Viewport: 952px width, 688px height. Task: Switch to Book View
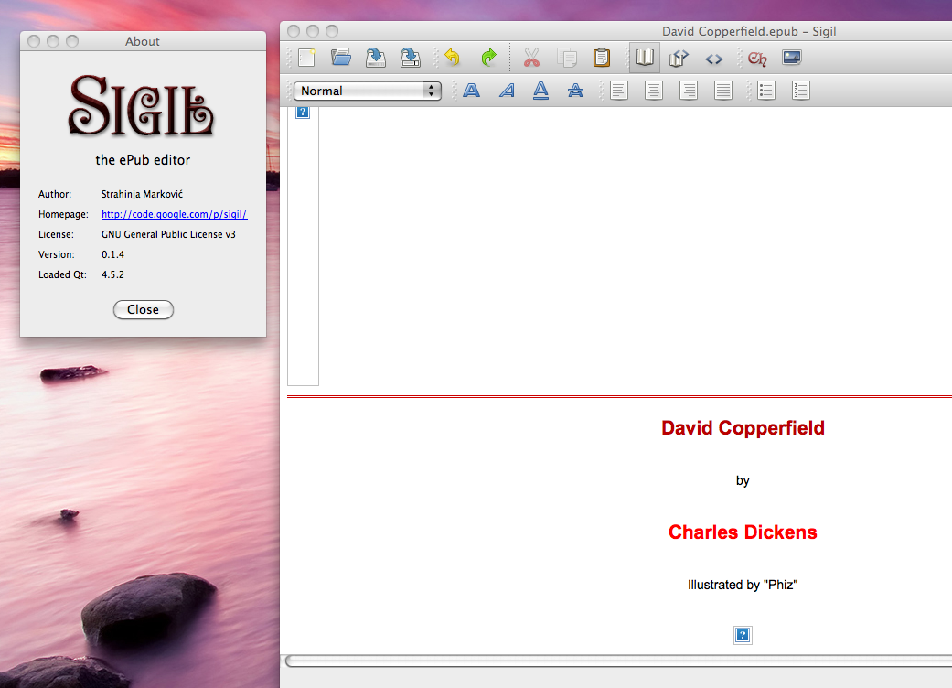coord(645,58)
